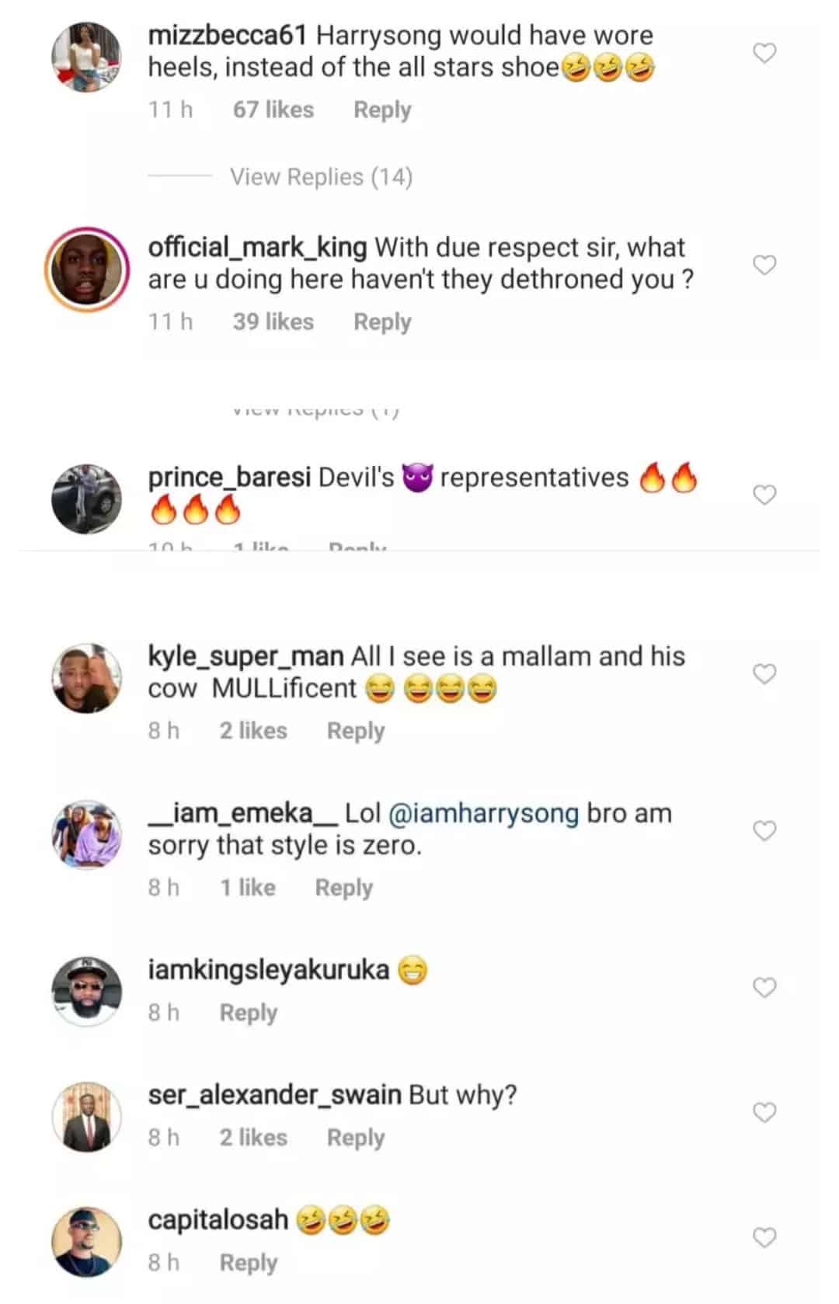Like ser_alexander_swain's 'But why?' comment
This screenshot has width=839, height=1304.
765,1112
